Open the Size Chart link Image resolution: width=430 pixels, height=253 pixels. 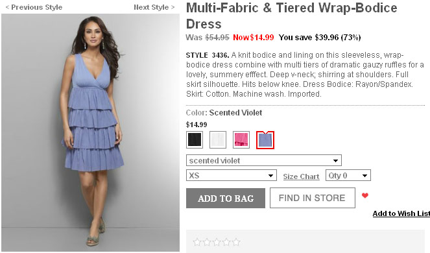tap(301, 176)
